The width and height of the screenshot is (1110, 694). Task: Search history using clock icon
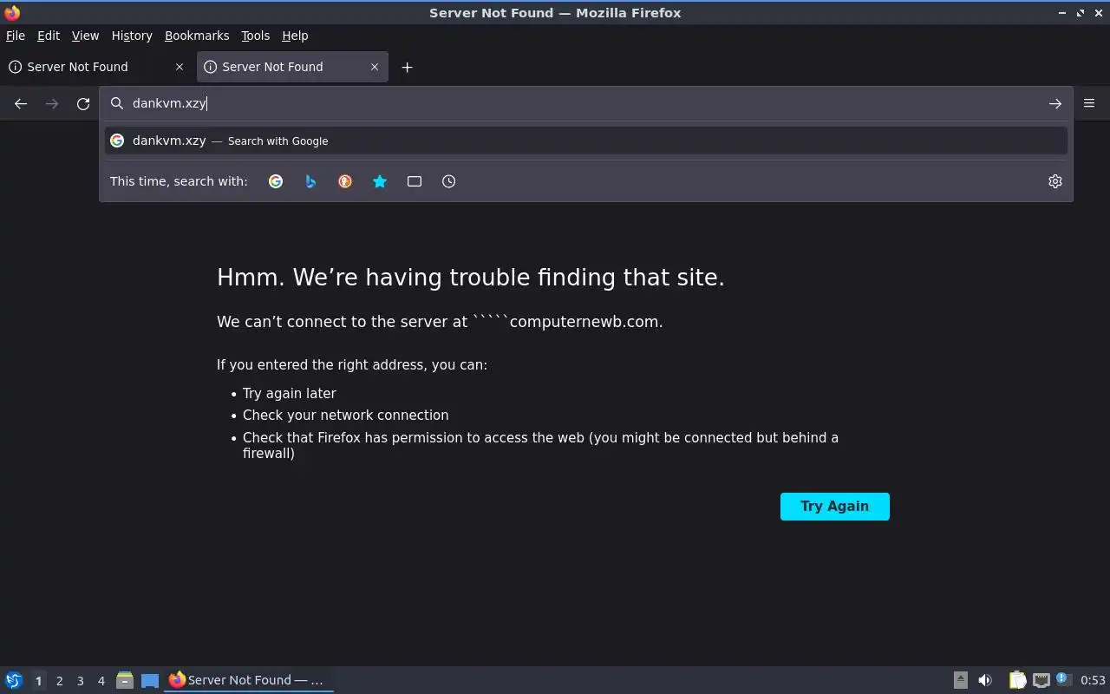pos(448,181)
